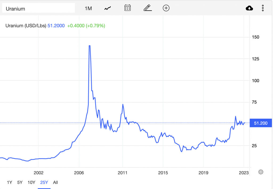
Task: Click the 2015 x-axis label
Action: click(163, 173)
